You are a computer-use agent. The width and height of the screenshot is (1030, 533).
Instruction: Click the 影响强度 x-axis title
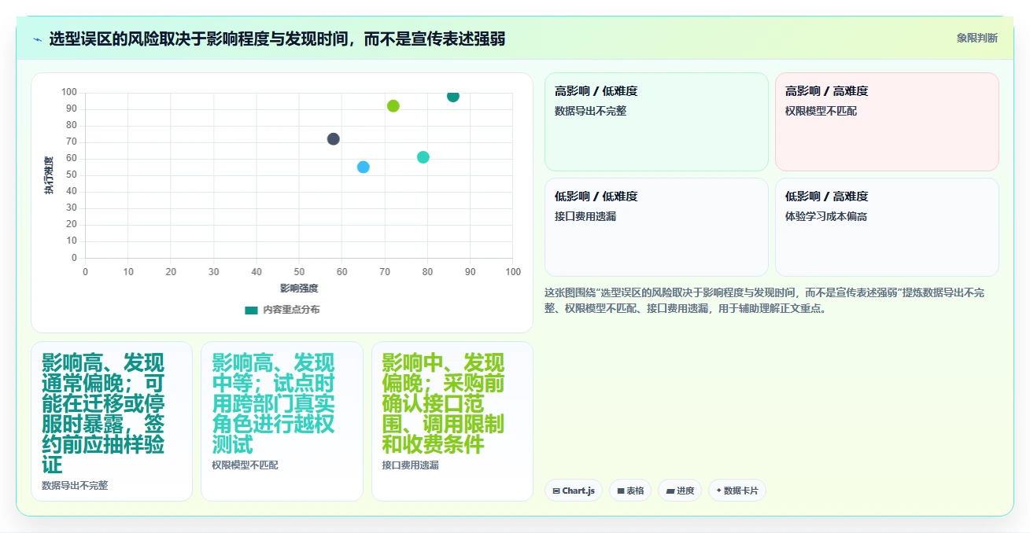(x=299, y=289)
